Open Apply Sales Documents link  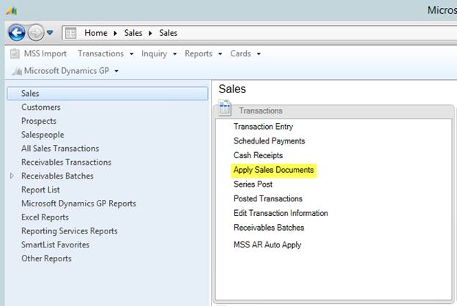pos(273,170)
